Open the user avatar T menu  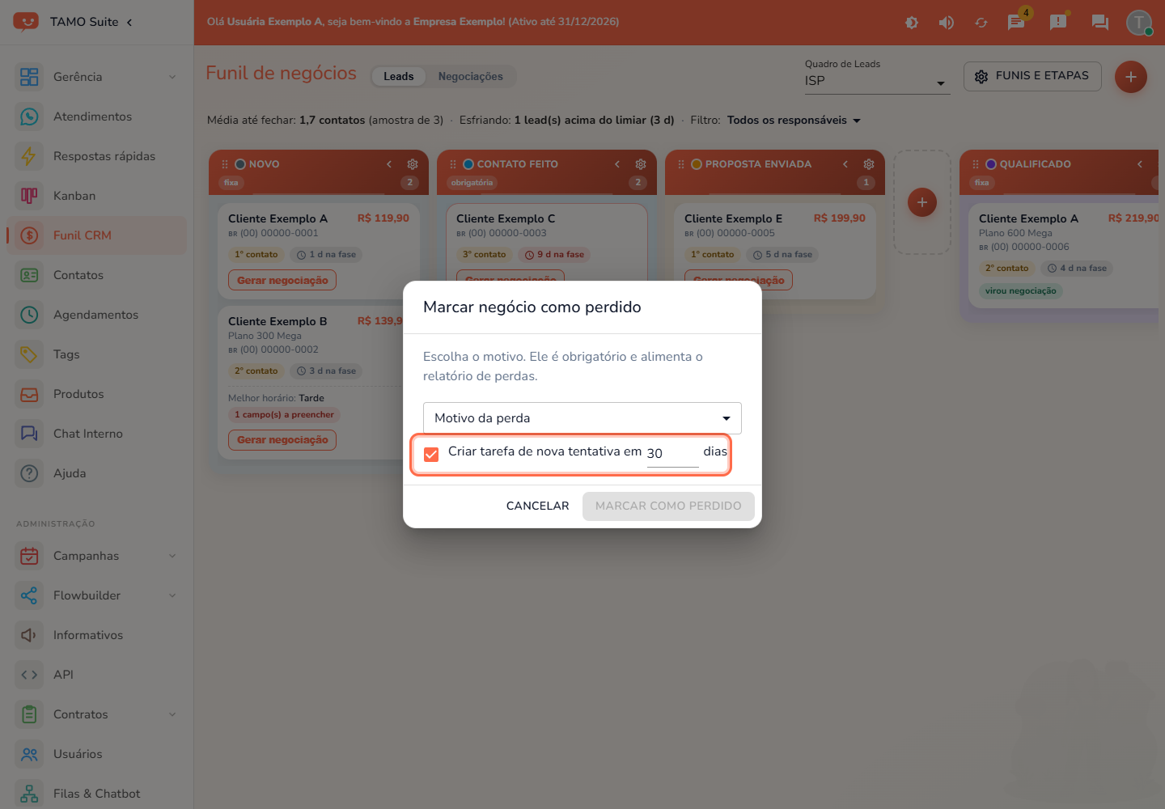click(x=1139, y=22)
